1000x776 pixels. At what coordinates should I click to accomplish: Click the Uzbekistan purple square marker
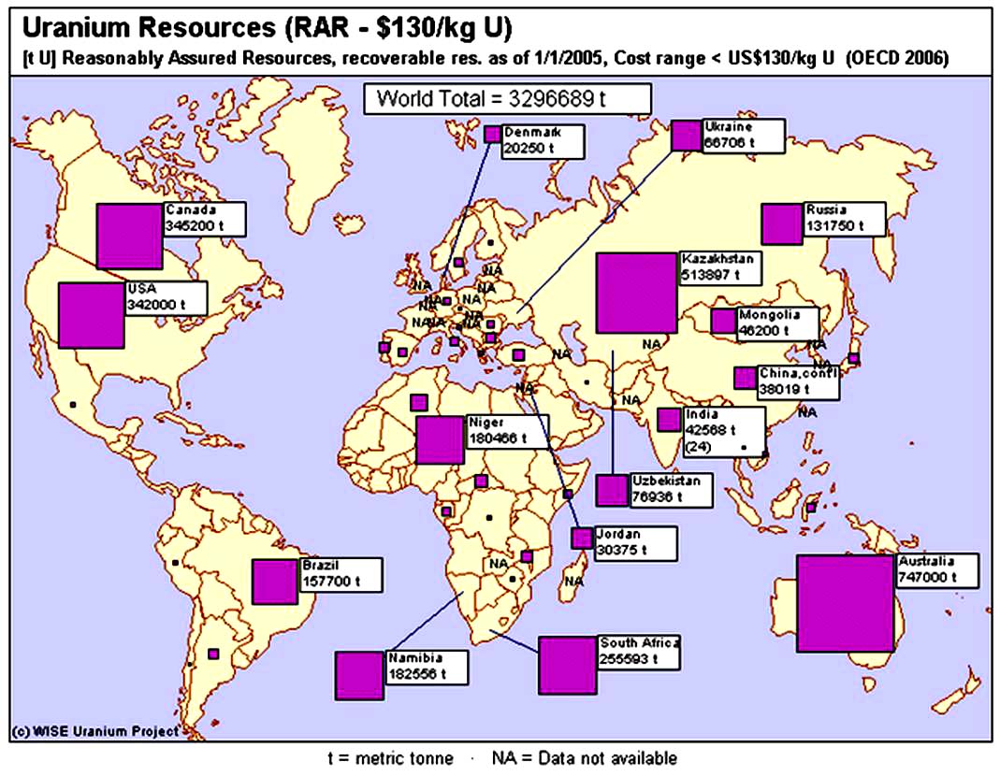tap(612, 490)
